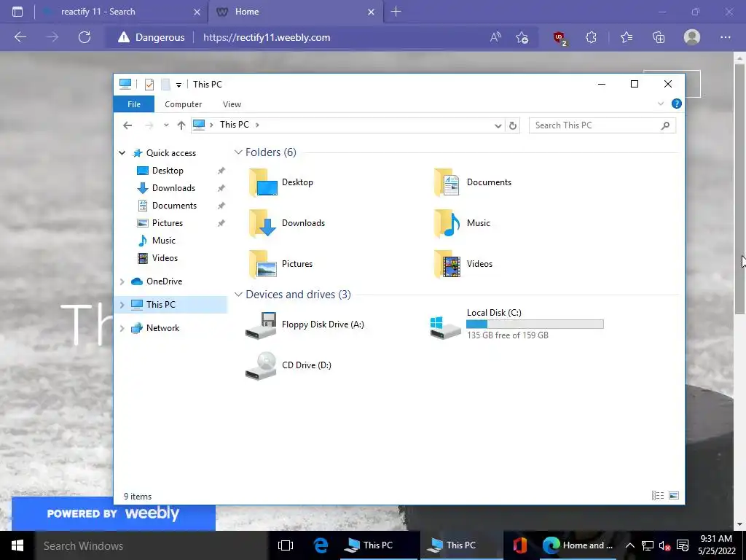Select CD Drive (D:)
This screenshot has width=746, height=560.
[288, 366]
